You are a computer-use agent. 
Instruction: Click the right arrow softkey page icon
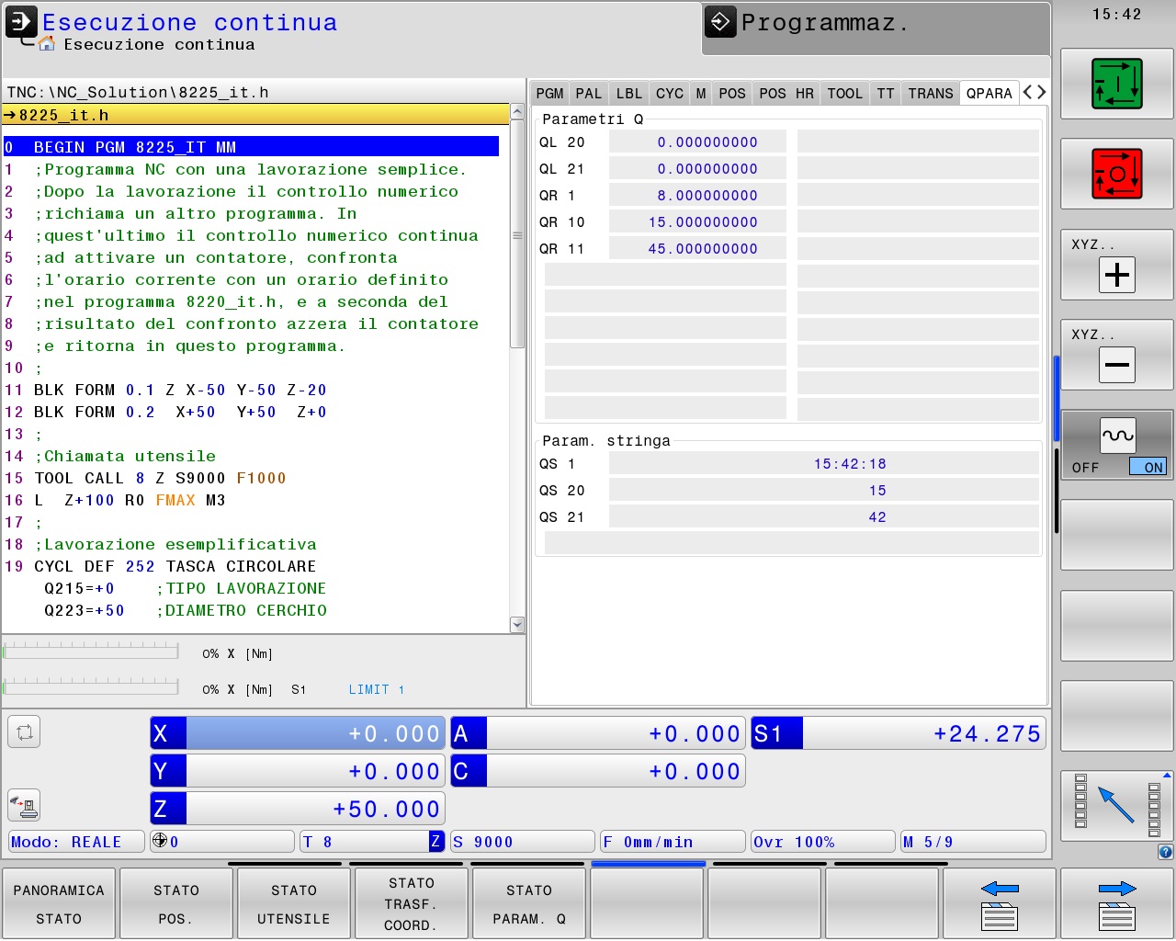(x=1117, y=904)
